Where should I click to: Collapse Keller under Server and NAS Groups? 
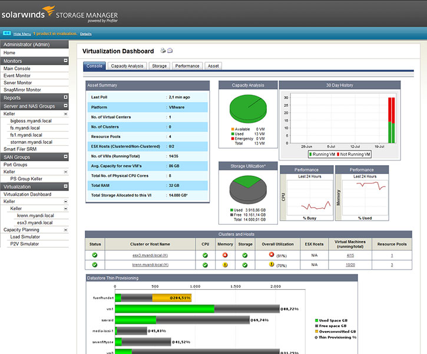[x=65, y=114]
